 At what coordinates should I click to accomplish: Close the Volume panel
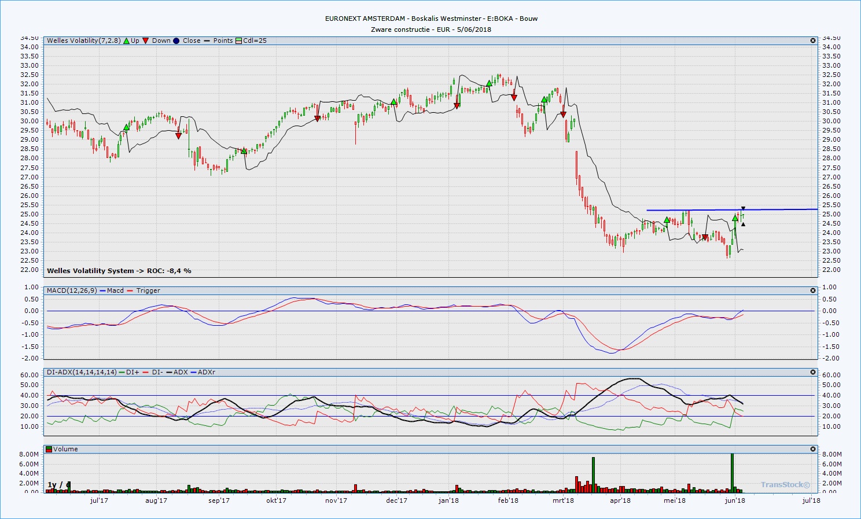click(813, 449)
